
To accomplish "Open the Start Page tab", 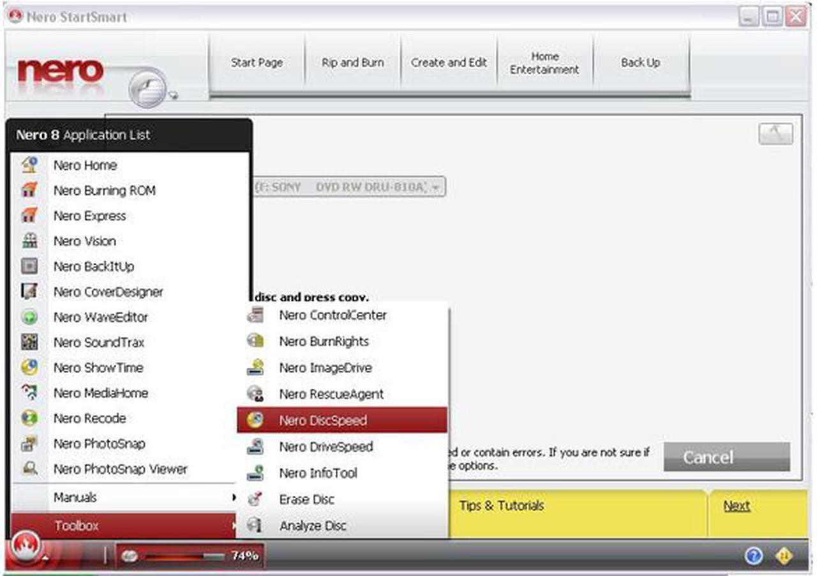I will pyautogui.click(x=257, y=63).
